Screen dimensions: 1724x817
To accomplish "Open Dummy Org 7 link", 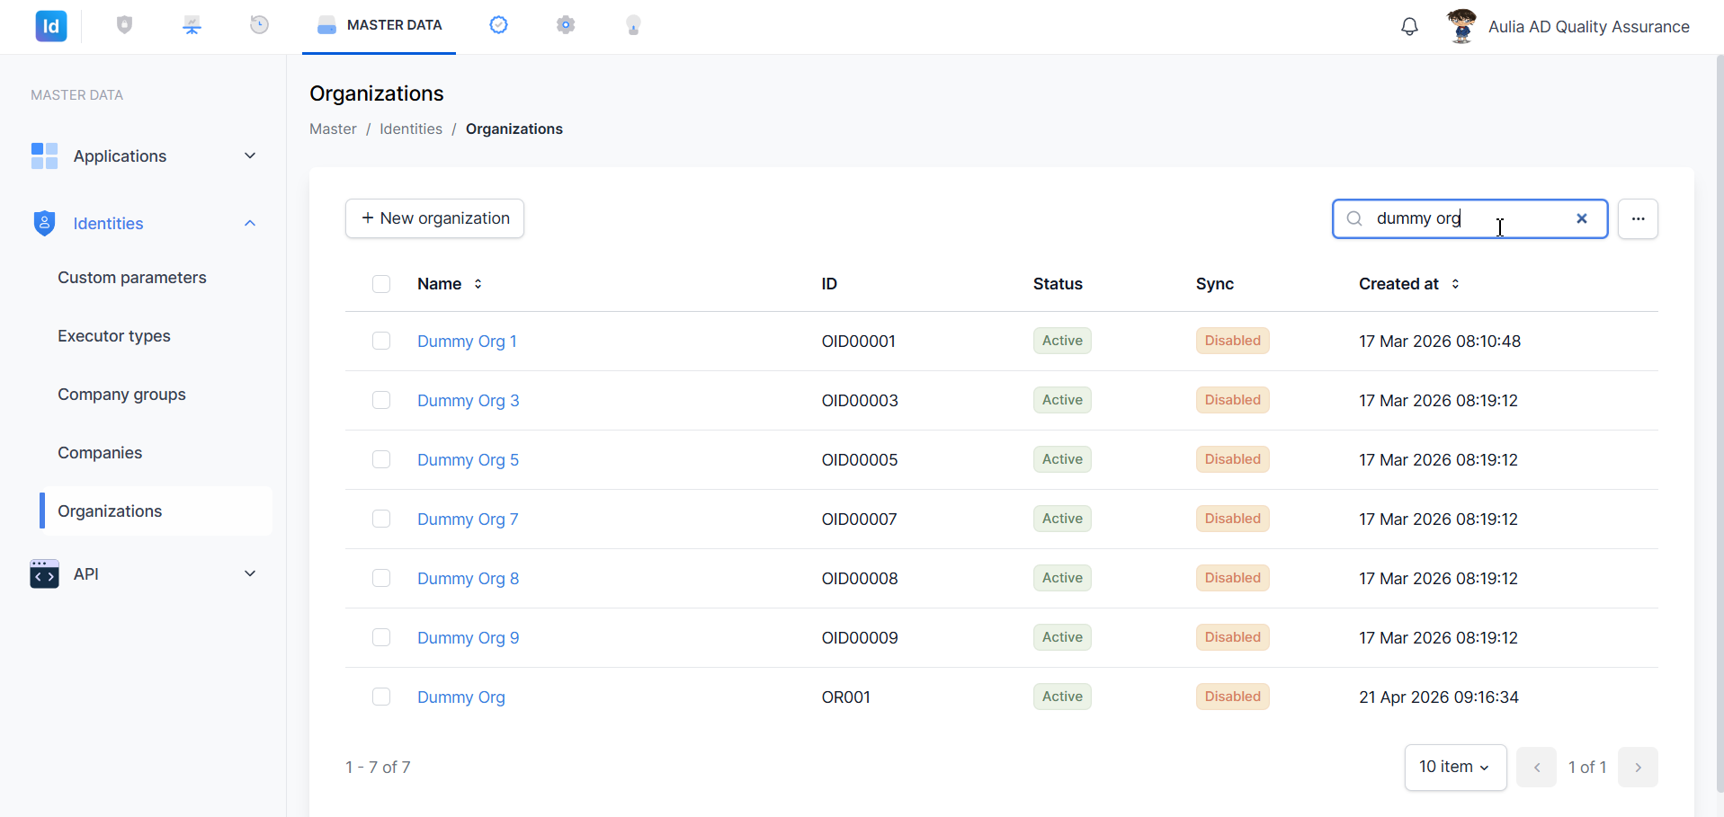I will pos(468,520).
